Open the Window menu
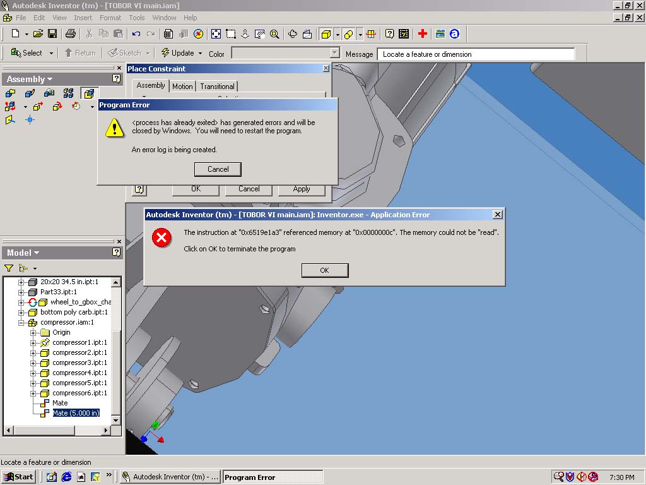 coord(164,18)
